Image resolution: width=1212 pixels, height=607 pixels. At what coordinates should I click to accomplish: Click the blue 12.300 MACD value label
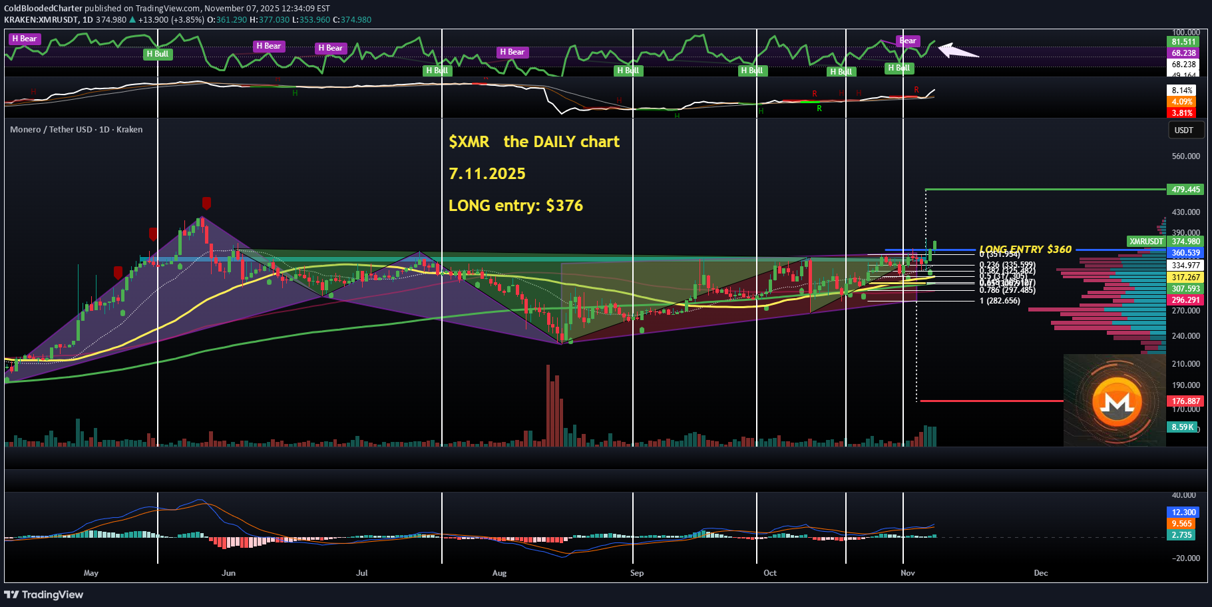(1183, 512)
